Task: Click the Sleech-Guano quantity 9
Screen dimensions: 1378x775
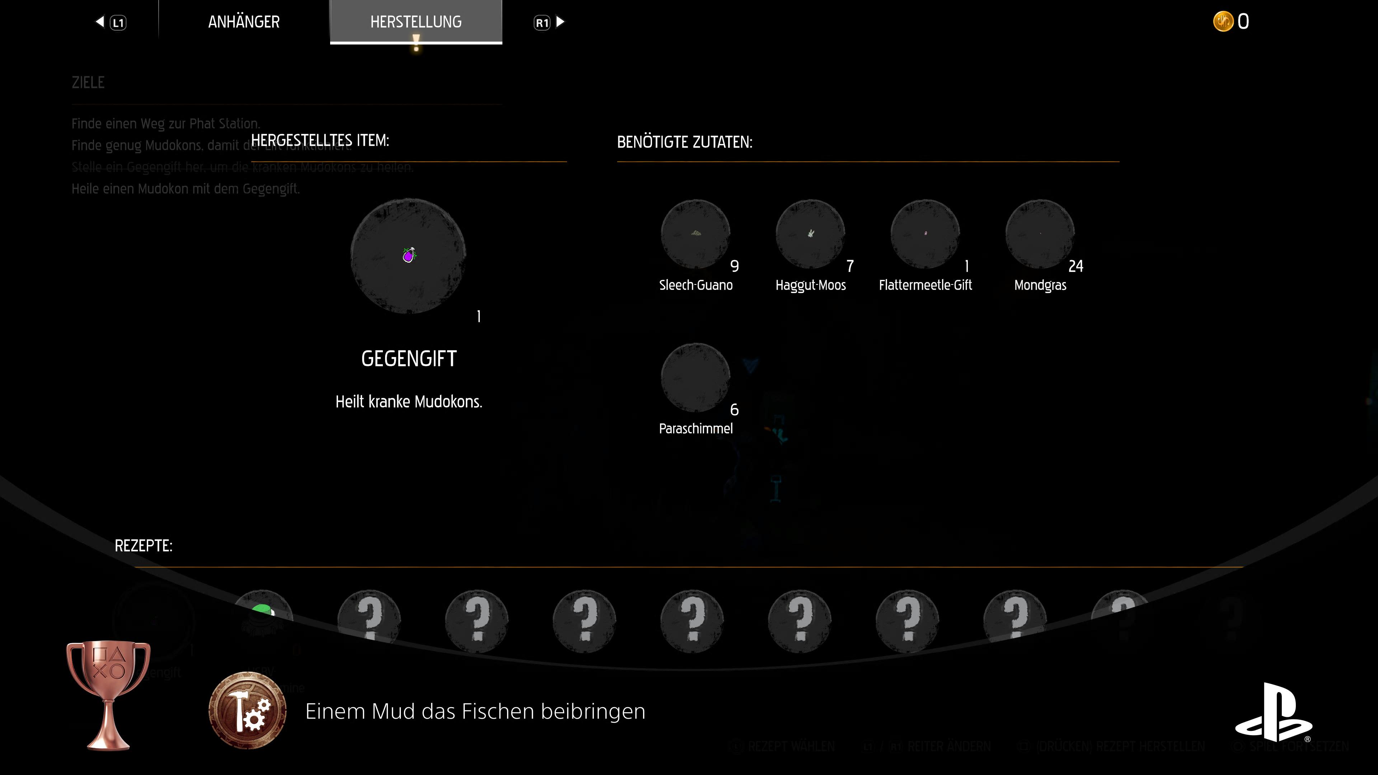Action: (x=735, y=266)
